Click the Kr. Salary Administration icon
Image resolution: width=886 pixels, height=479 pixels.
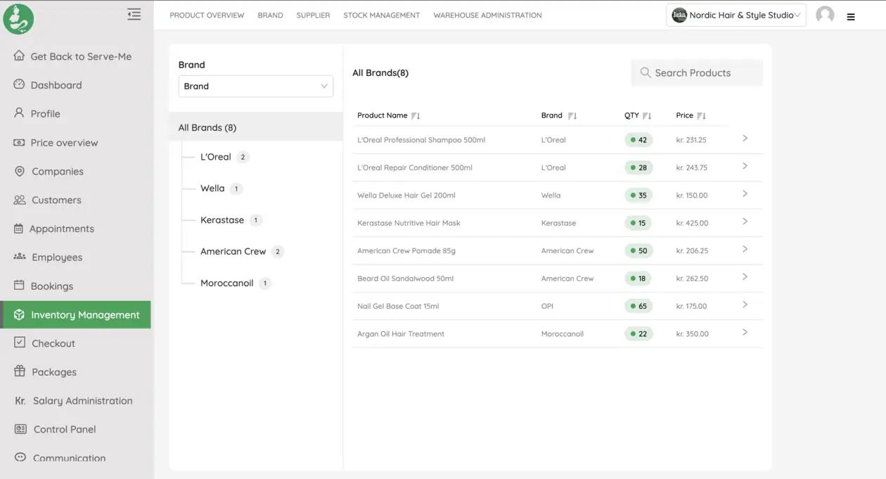pyautogui.click(x=20, y=400)
